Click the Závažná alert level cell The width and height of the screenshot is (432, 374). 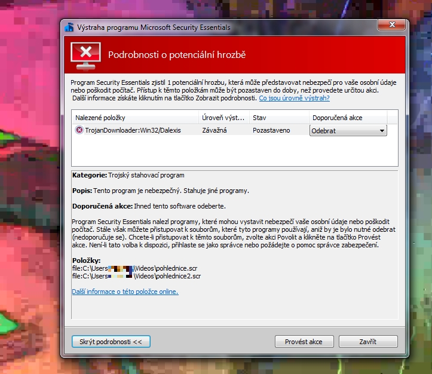coord(215,130)
